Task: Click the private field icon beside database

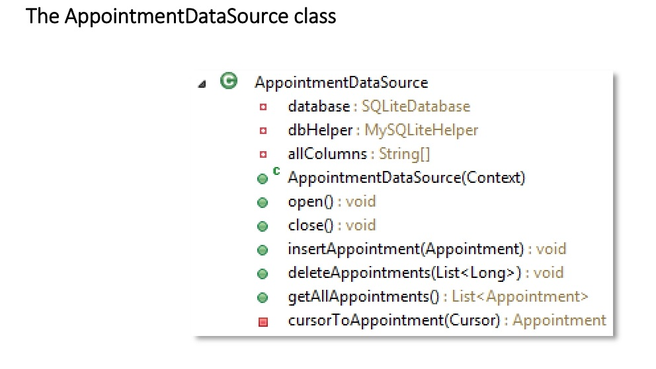Action: [x=263, y=107]
